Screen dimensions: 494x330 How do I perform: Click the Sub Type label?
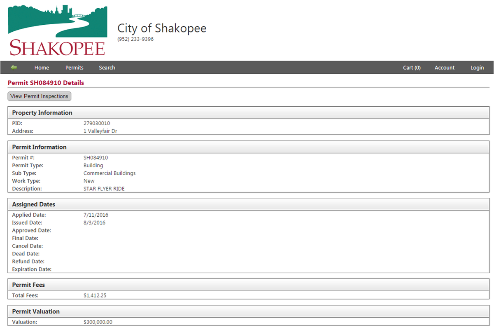click(x=24, y=173)
